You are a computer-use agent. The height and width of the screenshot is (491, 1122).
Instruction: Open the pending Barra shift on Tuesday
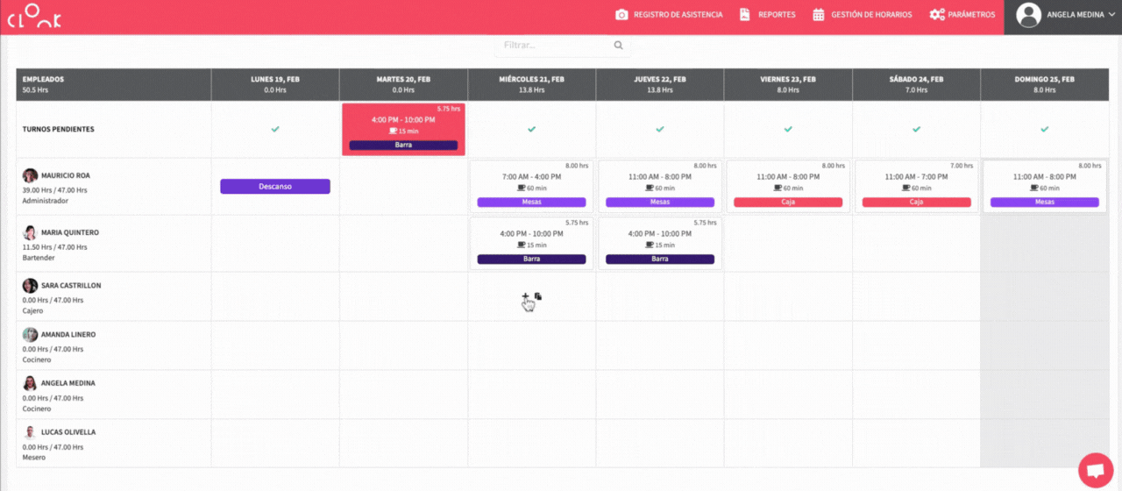tap(403, 129)
